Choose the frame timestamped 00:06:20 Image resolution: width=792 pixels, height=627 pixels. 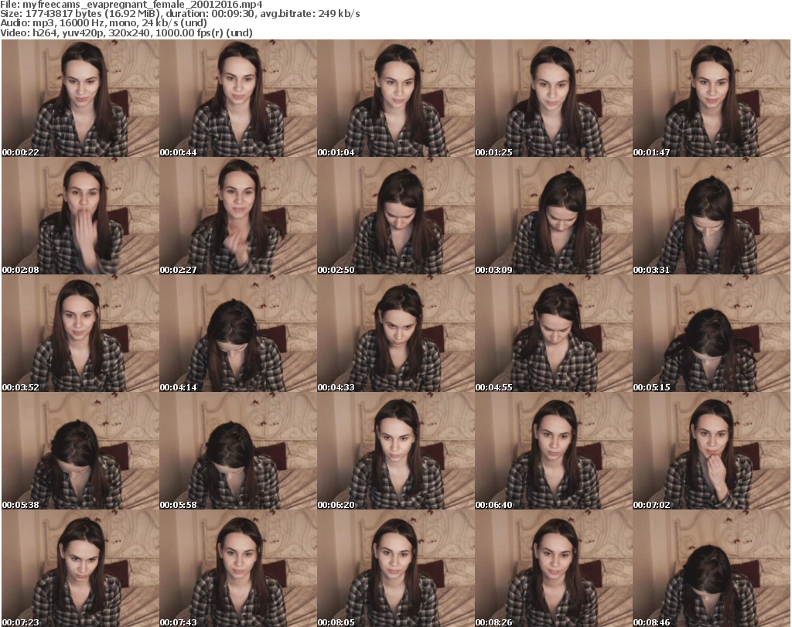[395, 451]
